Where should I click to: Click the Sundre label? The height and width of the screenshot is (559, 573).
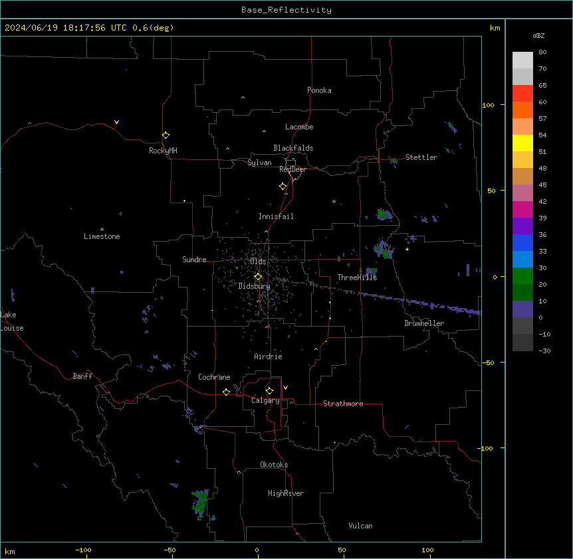coord(194,260)
